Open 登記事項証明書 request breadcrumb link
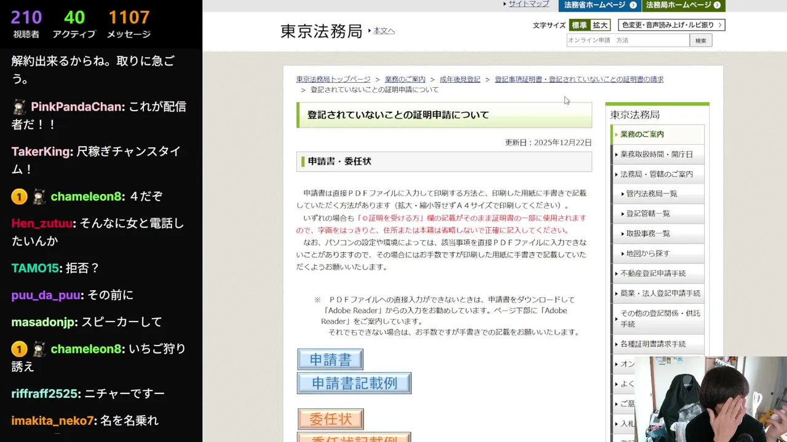 click(579, 79)
